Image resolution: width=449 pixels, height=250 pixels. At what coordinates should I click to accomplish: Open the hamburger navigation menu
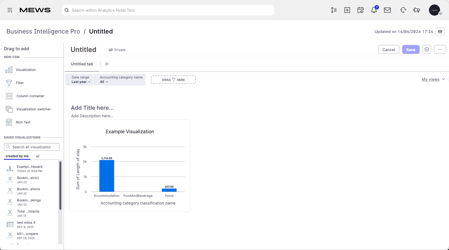click(x=10, y=10)
